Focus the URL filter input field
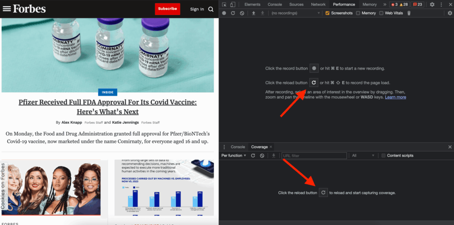Image resolution: width=454 pixels, height=225 pixels. [x=314, y=156]
